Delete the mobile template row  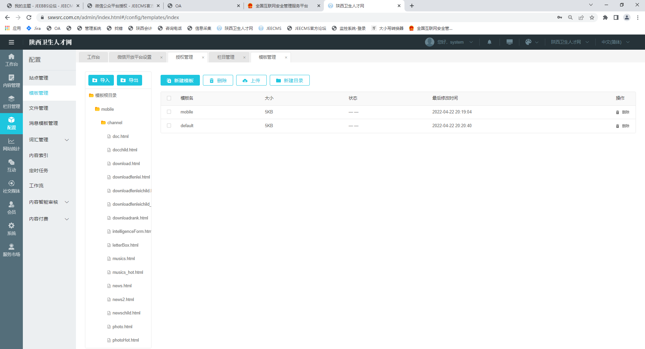coord(623,112)
